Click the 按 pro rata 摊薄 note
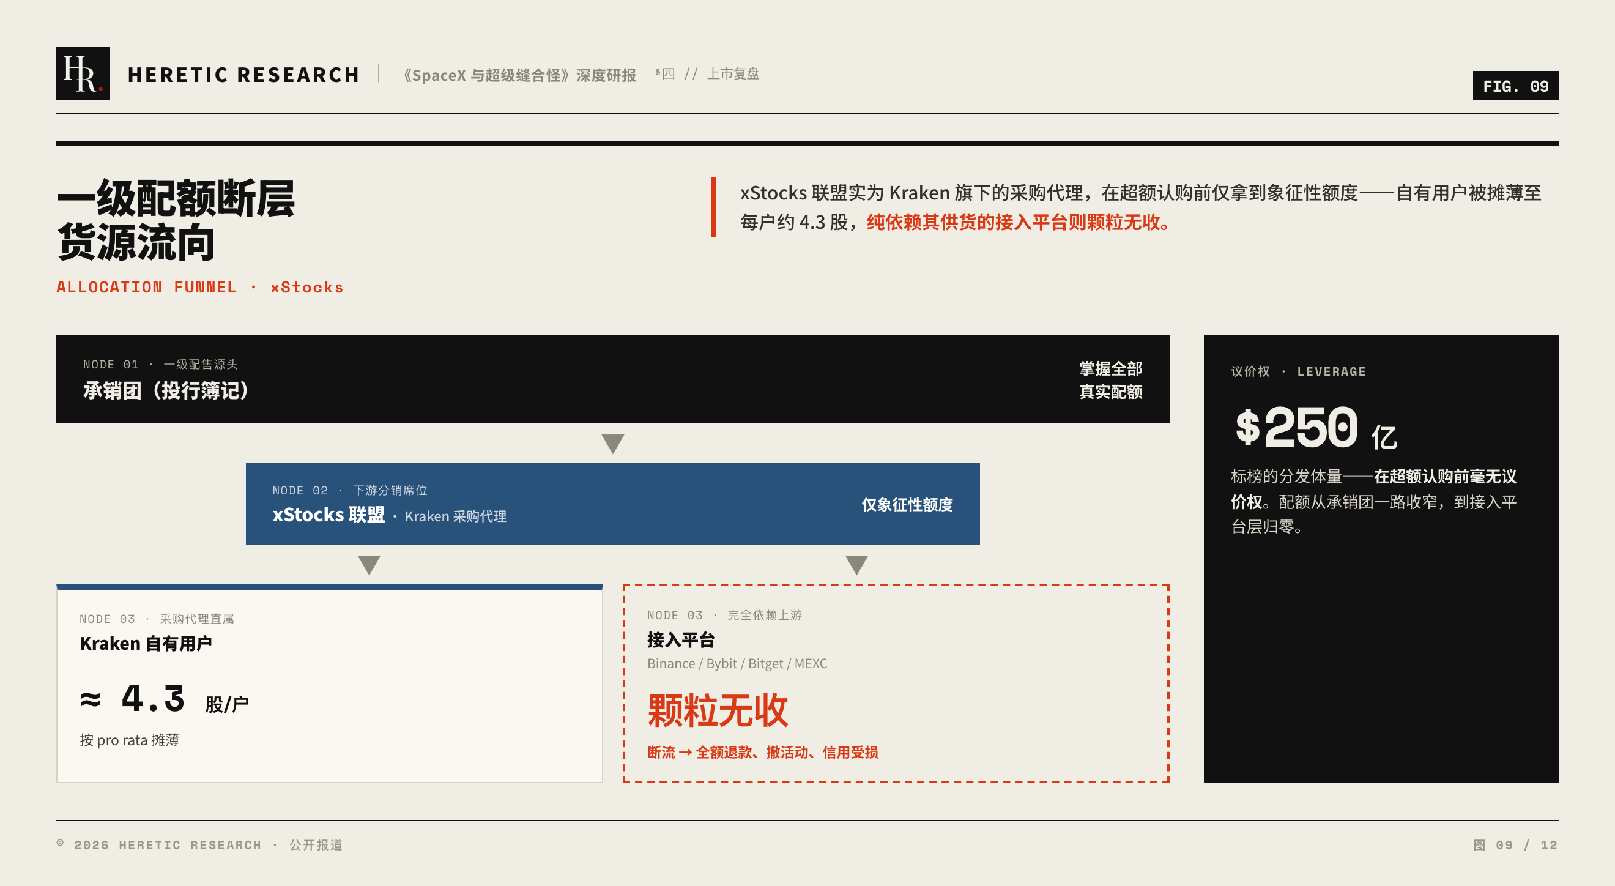The height and width of the screenshot is (886, 1615). (129, 740)
